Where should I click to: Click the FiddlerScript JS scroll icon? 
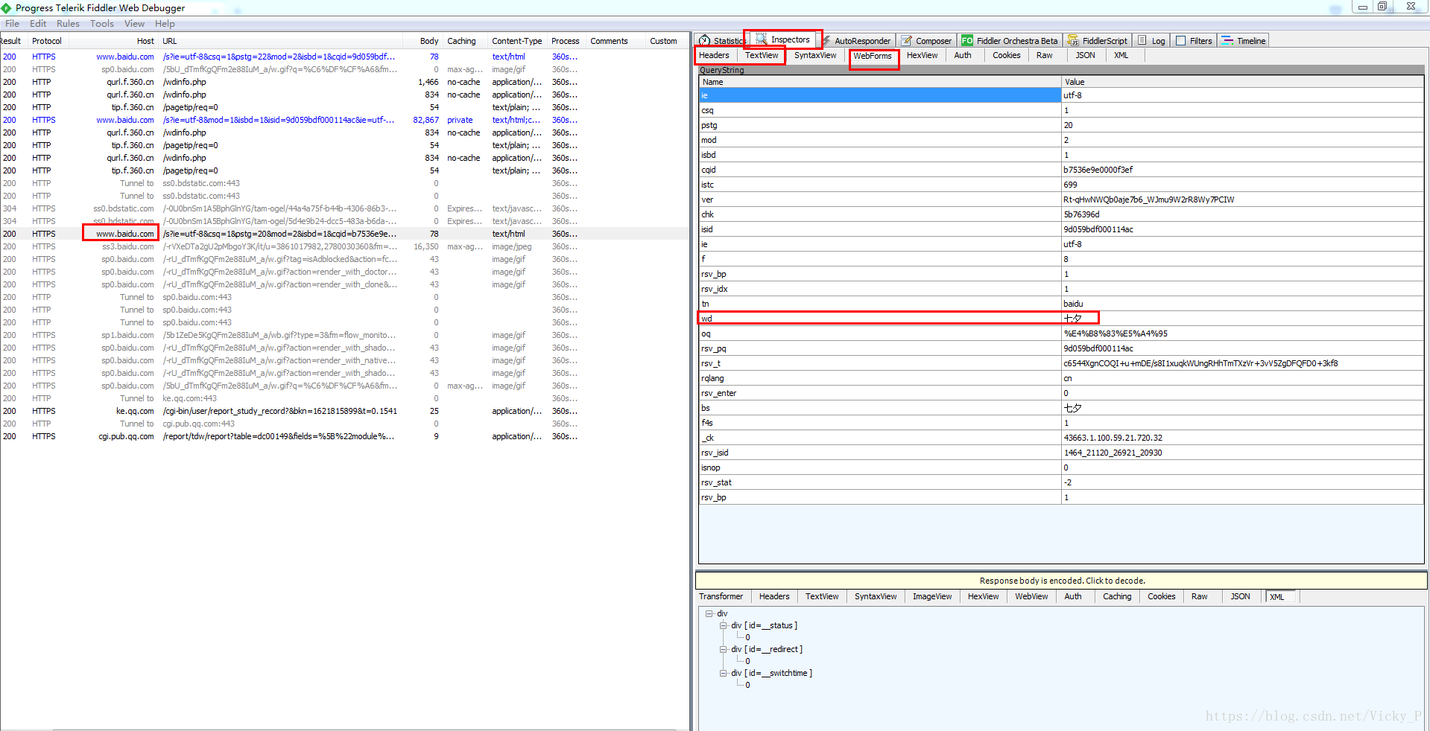tap(1072, 41)
